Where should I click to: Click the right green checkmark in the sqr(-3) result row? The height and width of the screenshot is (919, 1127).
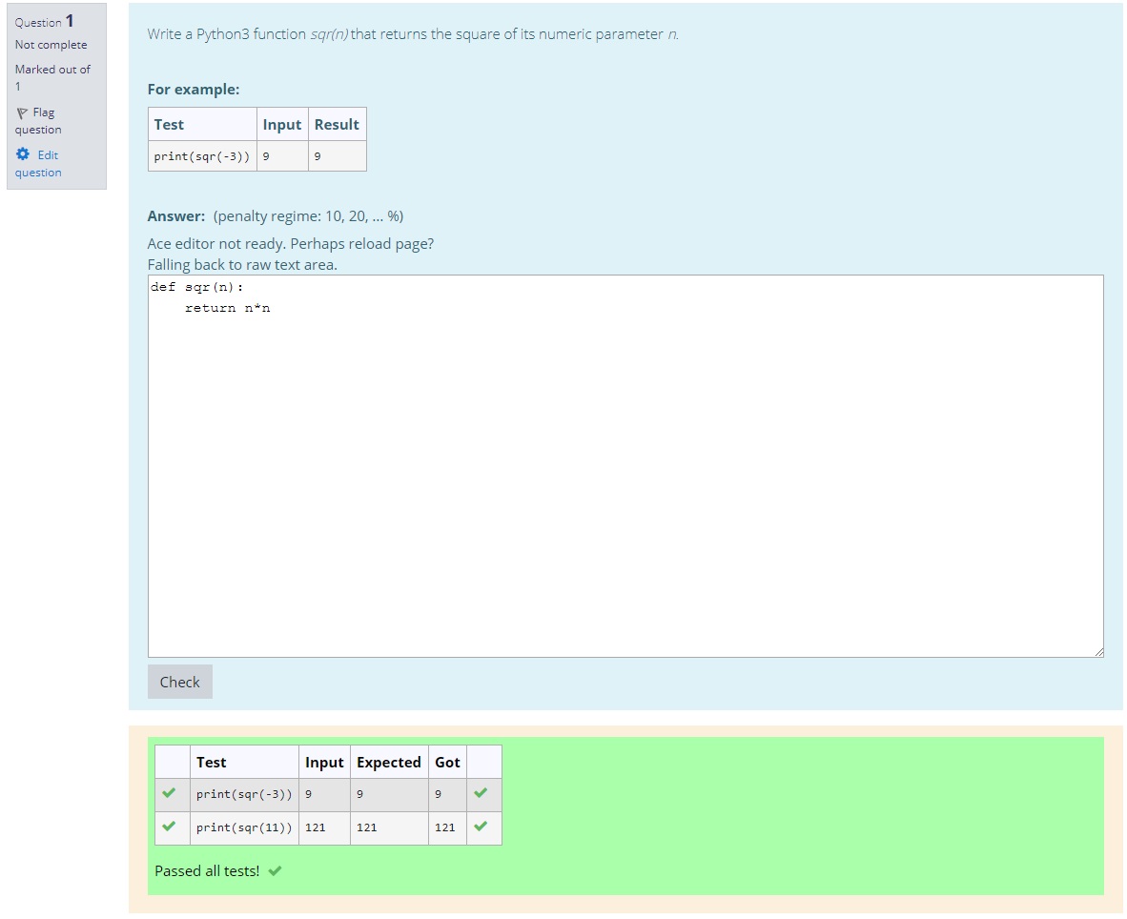(x=481, y=793)
